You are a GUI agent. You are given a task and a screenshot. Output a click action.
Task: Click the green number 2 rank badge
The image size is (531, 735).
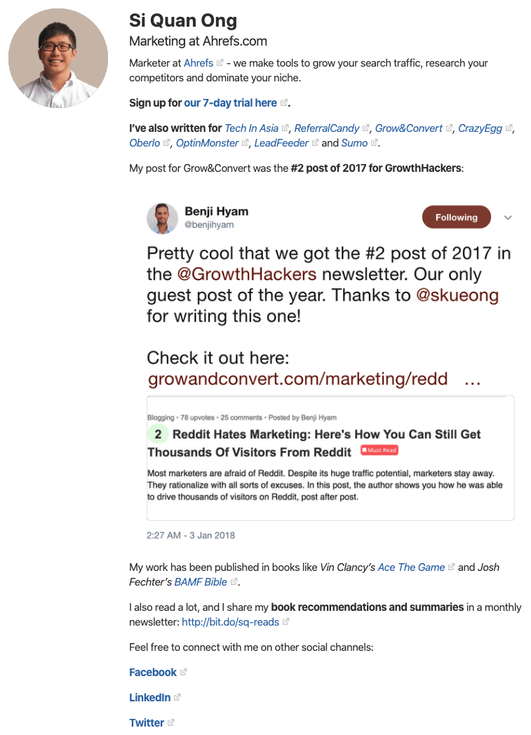pyautogui.click(x=158, y=434)
